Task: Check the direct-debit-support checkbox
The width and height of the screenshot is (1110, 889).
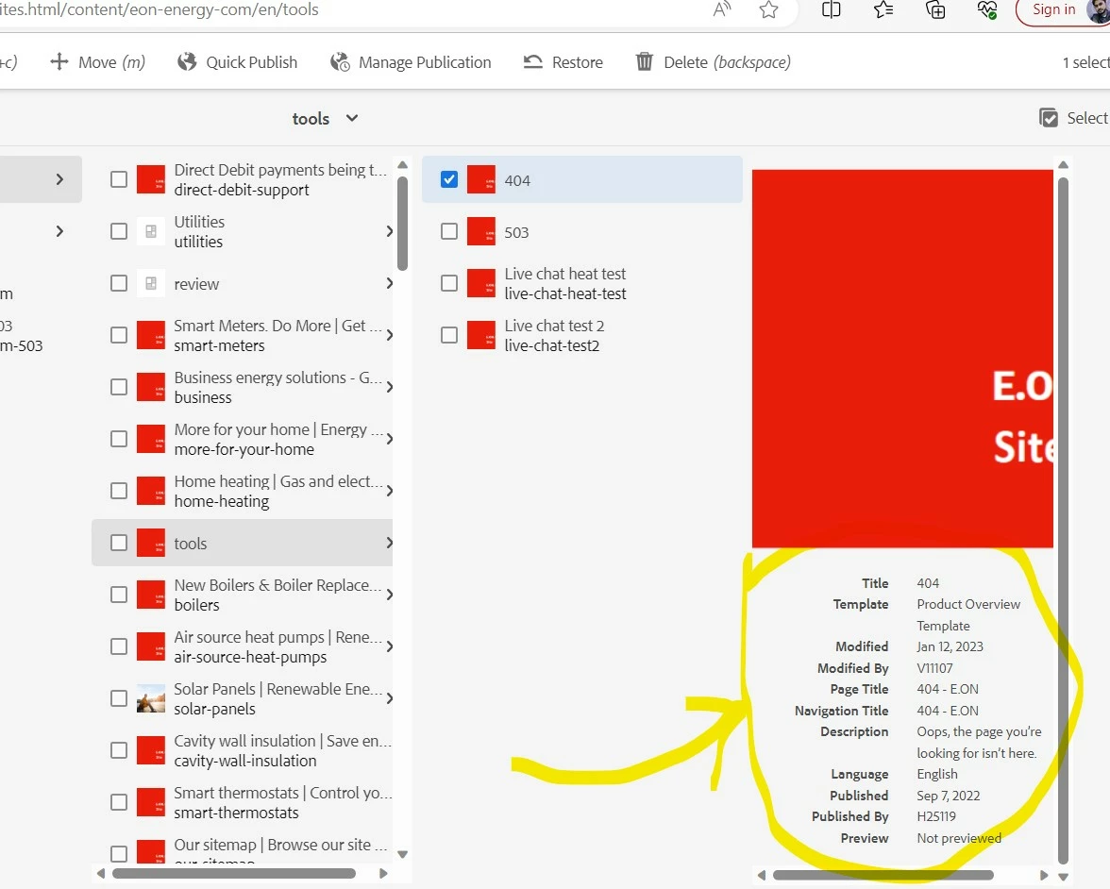Action: click(x=119, y=179)
